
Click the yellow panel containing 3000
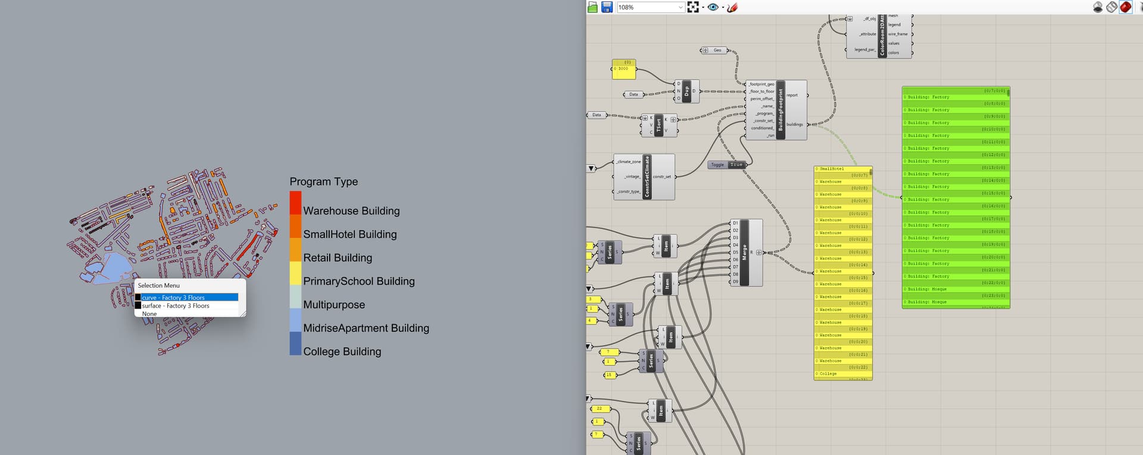(624, 68)
